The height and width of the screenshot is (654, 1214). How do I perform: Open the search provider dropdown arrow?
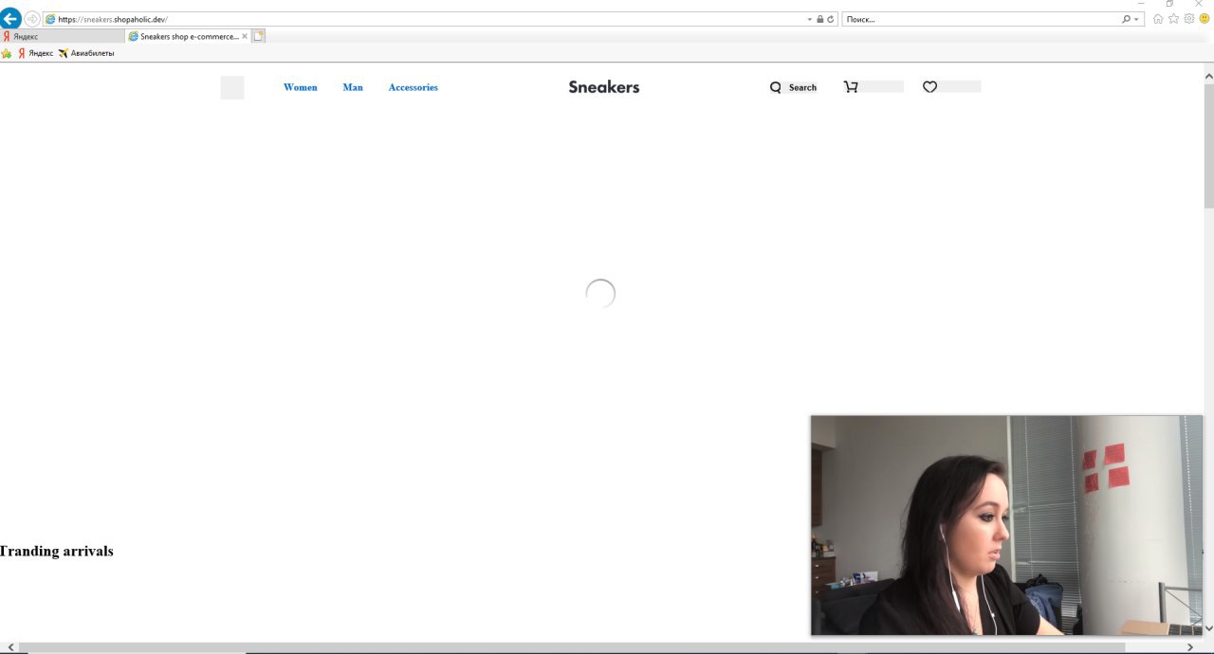pyautogui.click(x=1137, y=19)
